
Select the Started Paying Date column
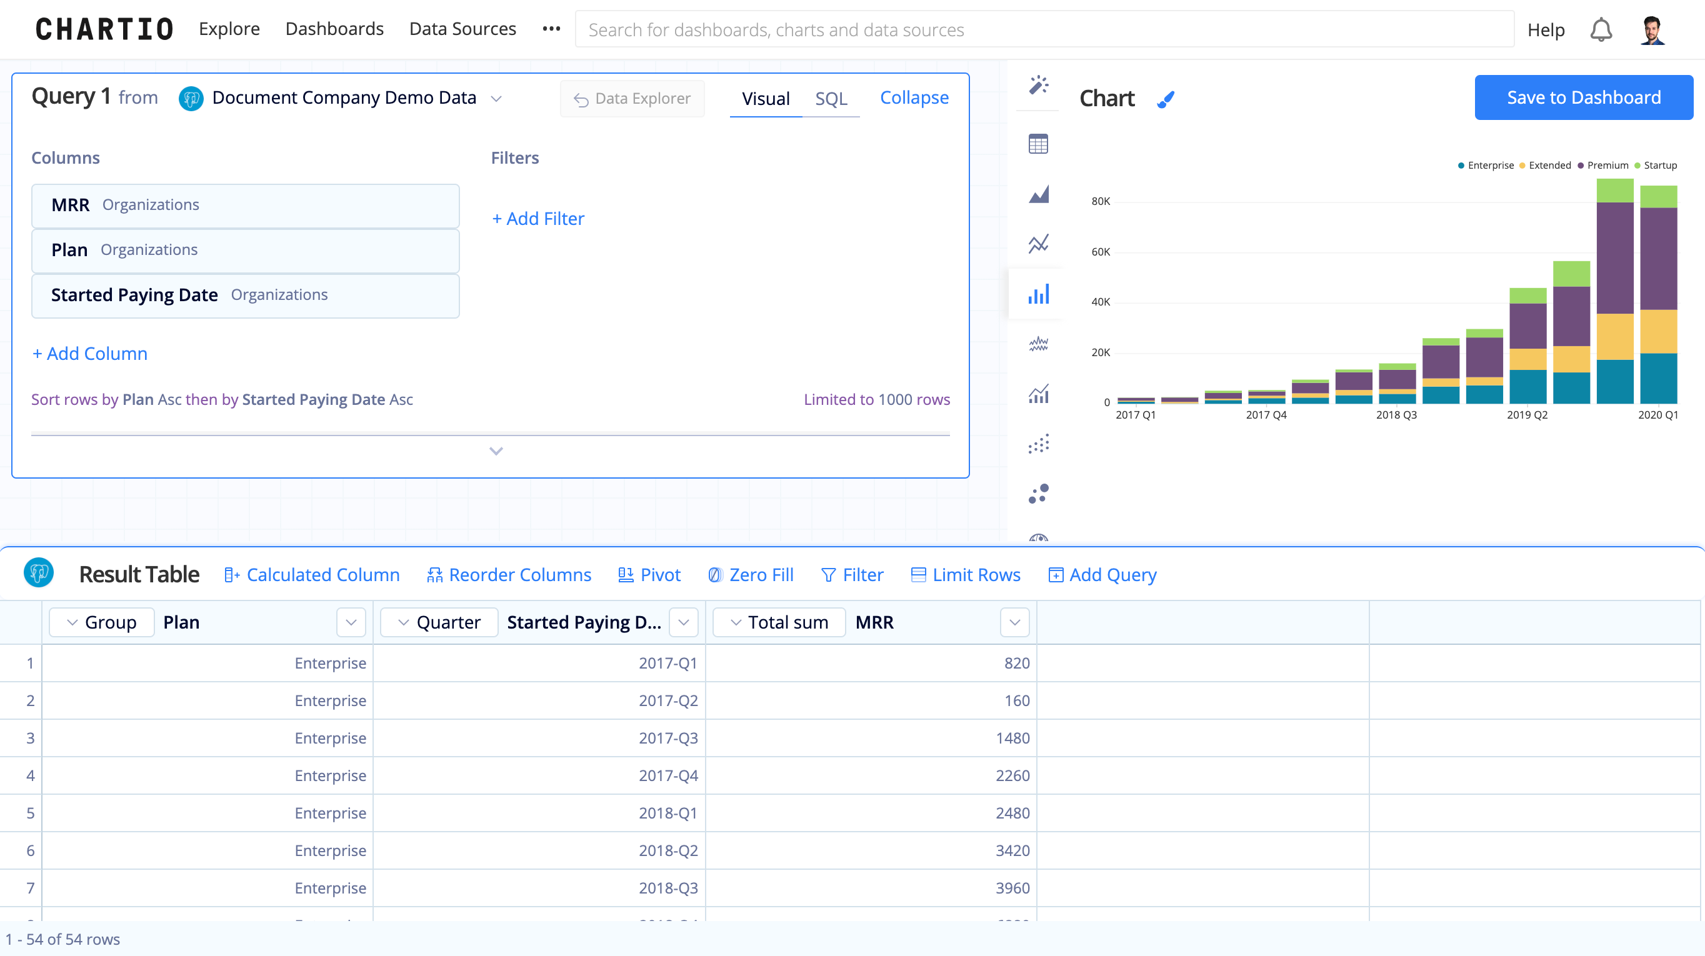click(x=246, y=296)
